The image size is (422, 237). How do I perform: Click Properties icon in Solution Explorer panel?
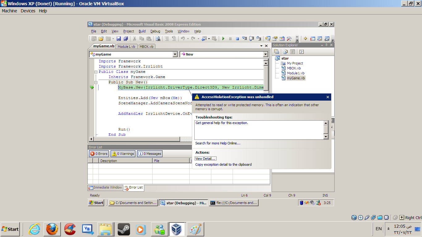coord(276,52)
